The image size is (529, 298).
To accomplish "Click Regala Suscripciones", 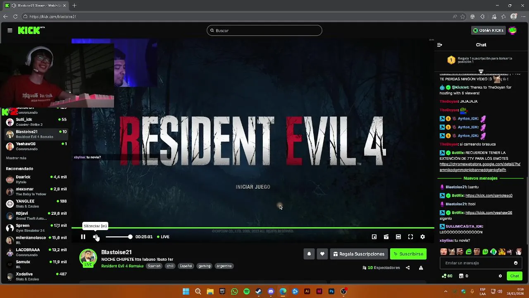I will click(359, 254).
